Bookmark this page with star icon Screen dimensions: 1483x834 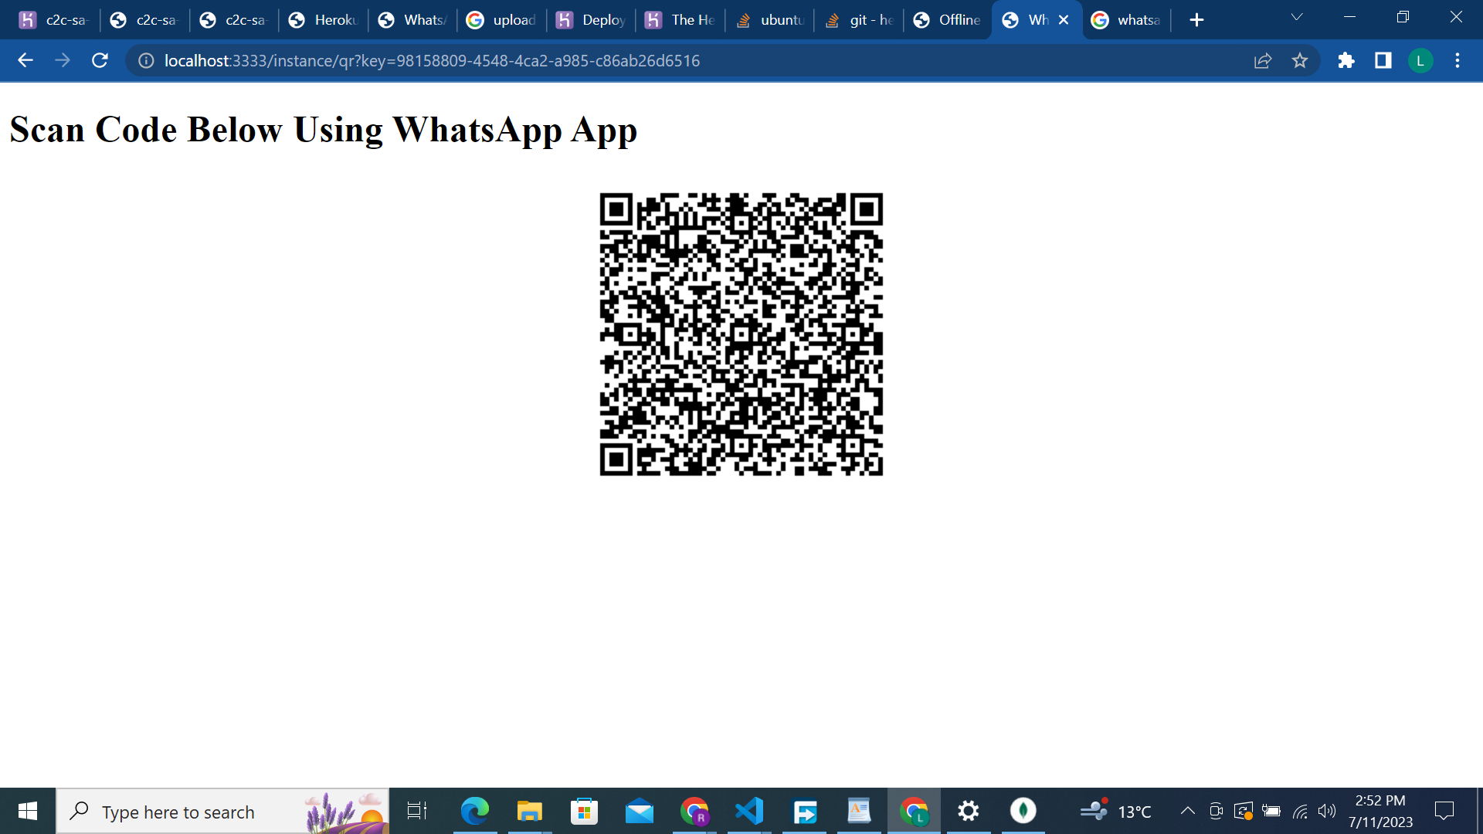tap(1300, 60)
